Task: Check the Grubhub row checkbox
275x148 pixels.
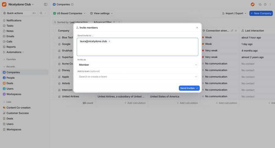Action: pyautogui.click(x=54, y=50)
